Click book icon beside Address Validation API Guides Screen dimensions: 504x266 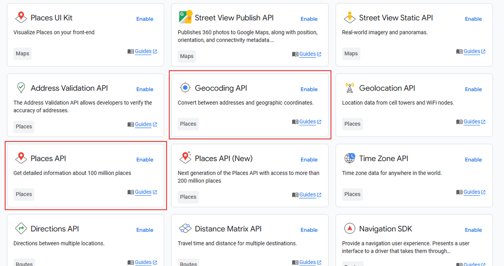click(x=131, y=125)
